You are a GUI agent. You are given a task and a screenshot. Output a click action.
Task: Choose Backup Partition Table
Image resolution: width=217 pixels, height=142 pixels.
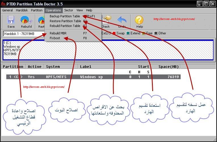point(73,16)
